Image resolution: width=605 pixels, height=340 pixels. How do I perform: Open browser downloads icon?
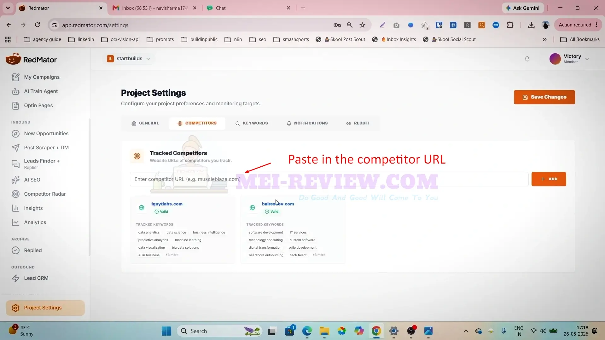[x=531, y=25]
